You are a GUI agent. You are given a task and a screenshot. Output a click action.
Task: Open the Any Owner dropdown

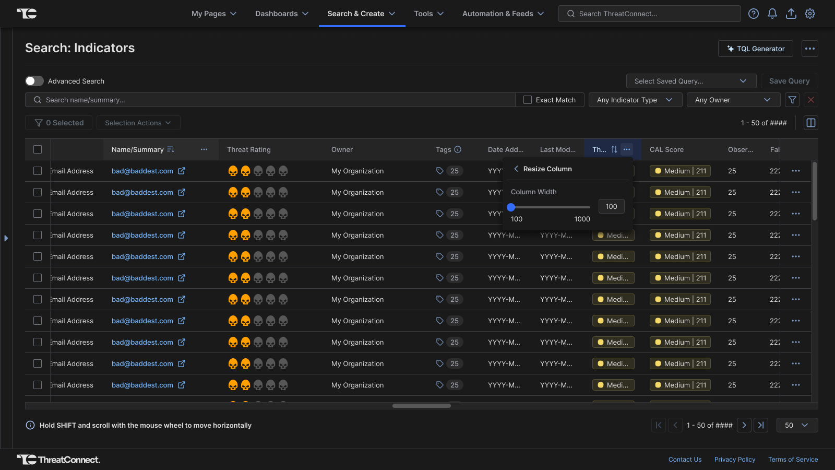pos(733,100)
